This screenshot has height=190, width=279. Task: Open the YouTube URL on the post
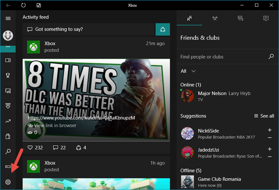coord(81,118)
